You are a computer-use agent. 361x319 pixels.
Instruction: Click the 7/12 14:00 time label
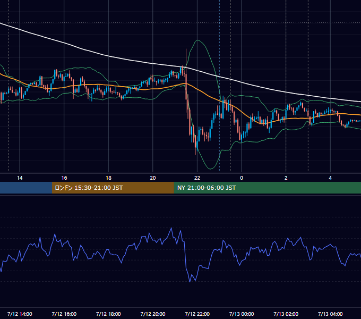(20, 314)
